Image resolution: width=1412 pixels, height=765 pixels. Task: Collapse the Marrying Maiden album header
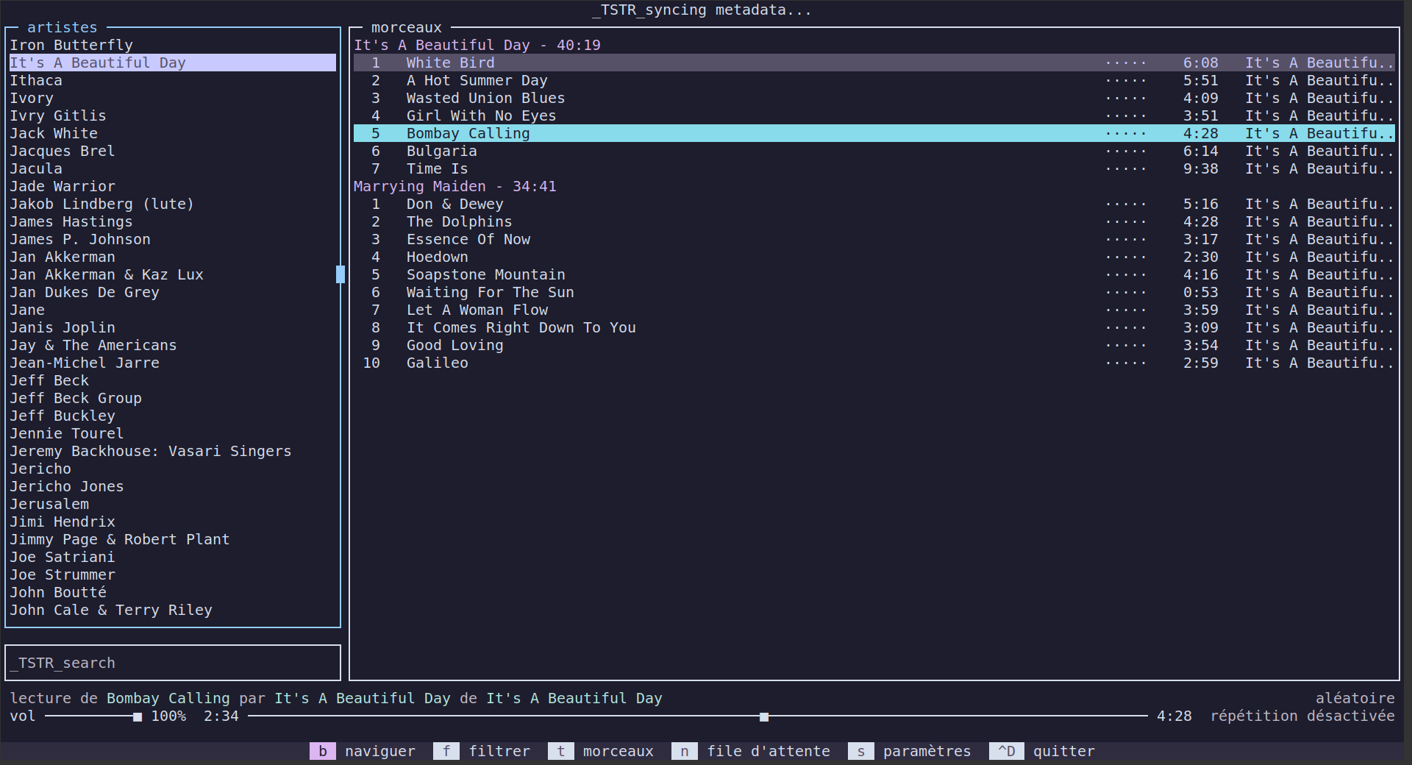[454, 187]
